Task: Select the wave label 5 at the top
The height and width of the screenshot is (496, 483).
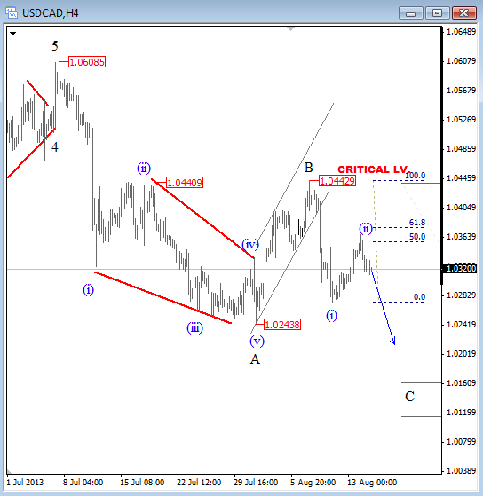Action: tap(55, 46)
